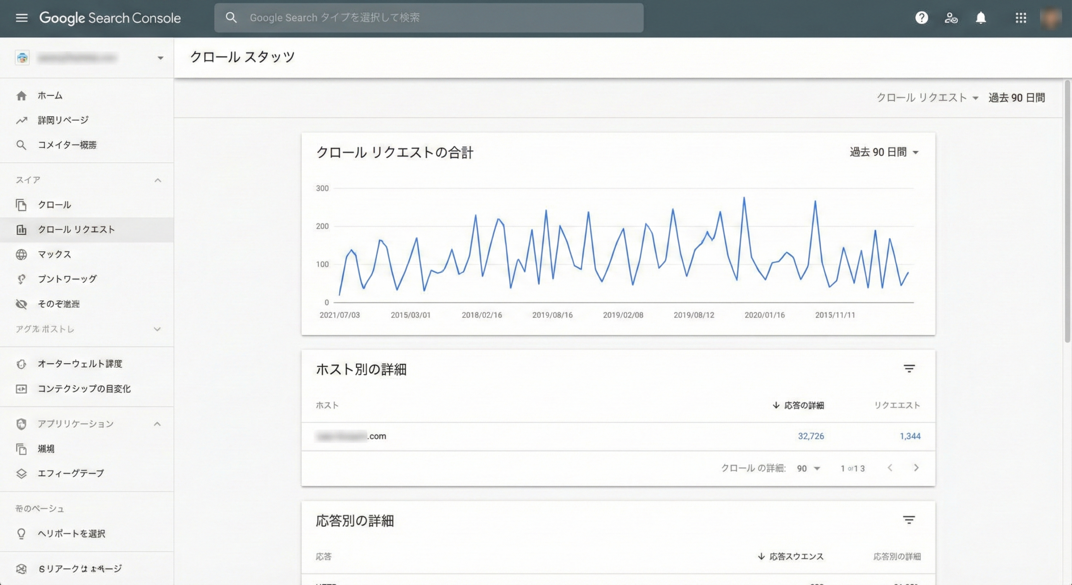Click the 32,726 response details link
Screen dimensions: 1072x585
tap(810, 436)
